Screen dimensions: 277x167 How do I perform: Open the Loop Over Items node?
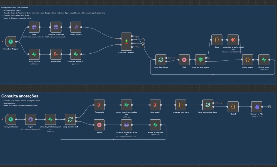pos(161,60)
